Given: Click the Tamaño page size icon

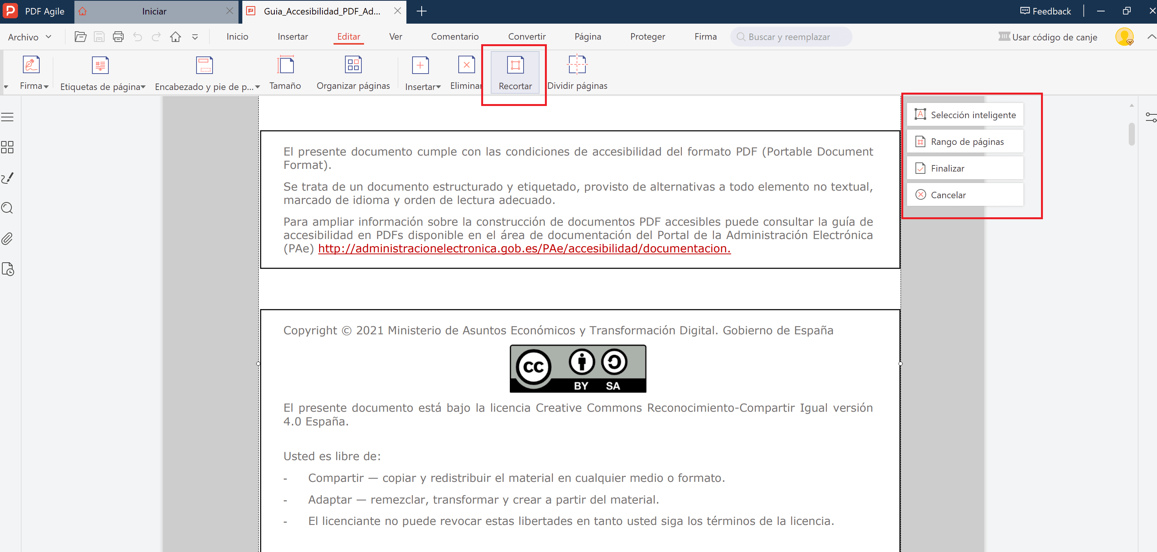Looking at the screenshot, I should coord(285,66).
